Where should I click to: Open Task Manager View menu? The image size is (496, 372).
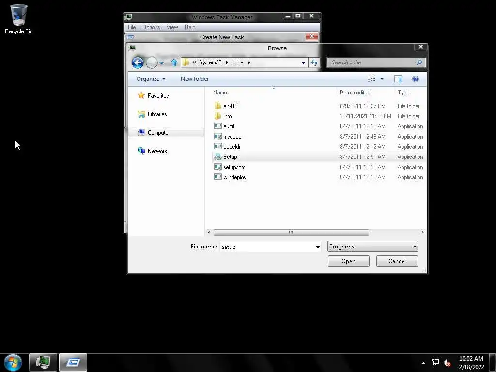point(172,27)
